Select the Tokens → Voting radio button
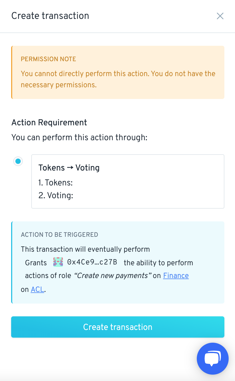 18,161
